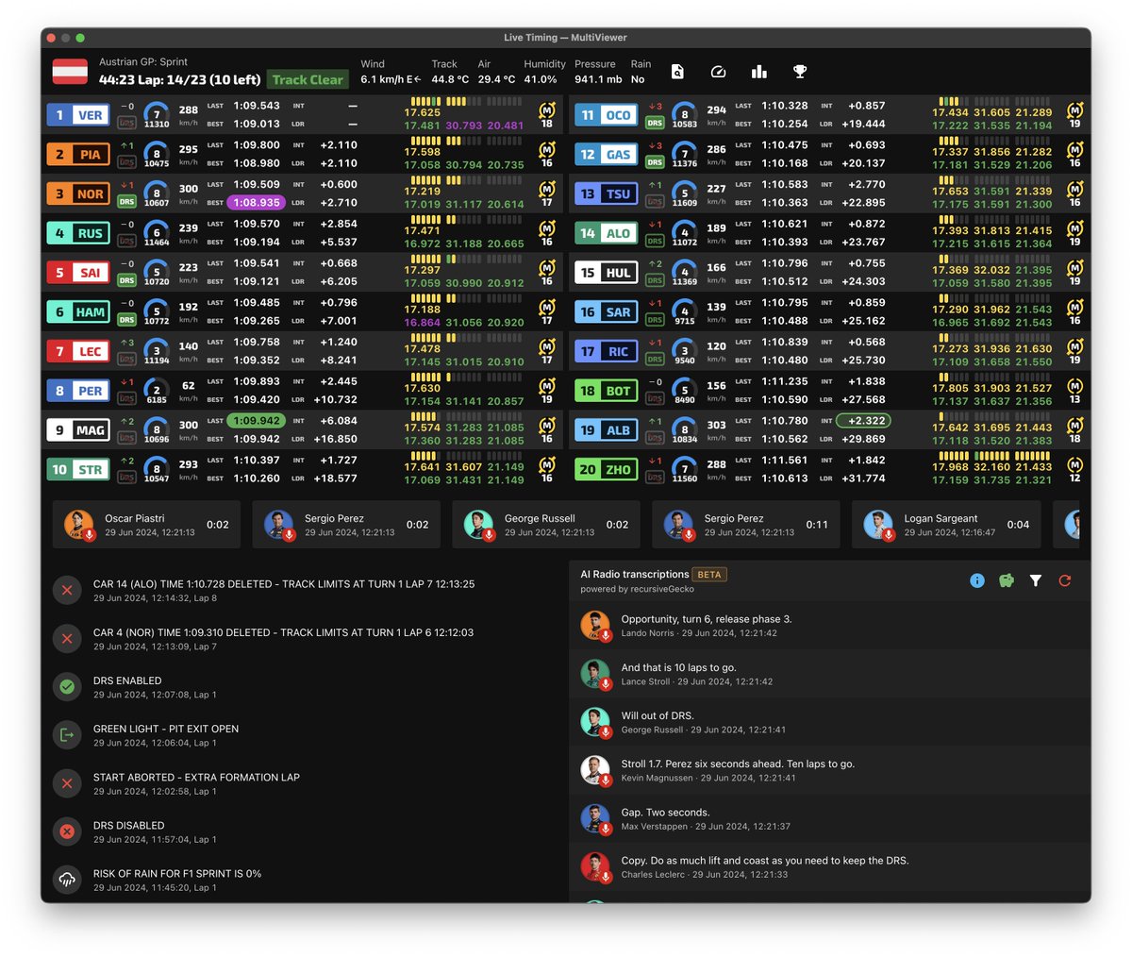Open the speedometer telemetry icon
1132x957 pixels.
point(718,72)
